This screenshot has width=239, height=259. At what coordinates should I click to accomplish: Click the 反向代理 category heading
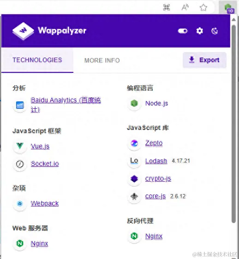(x=140, y=221)
